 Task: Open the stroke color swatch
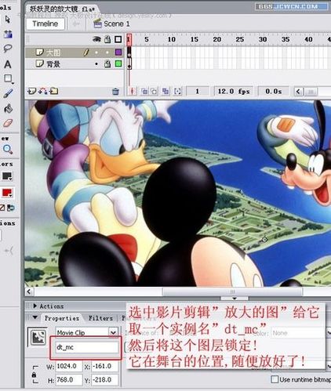[x=7, y=176]
